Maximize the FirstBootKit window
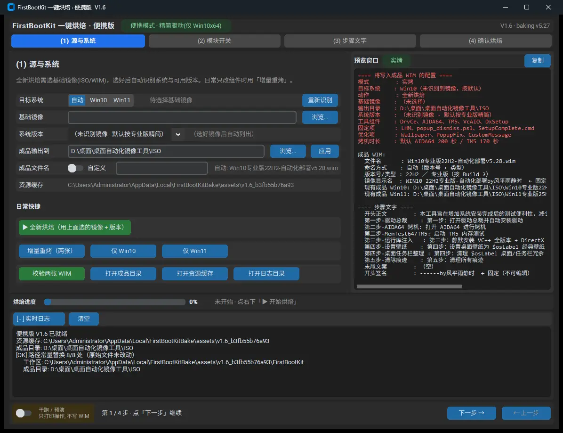The image size is (563, 433). pos(527,7)
